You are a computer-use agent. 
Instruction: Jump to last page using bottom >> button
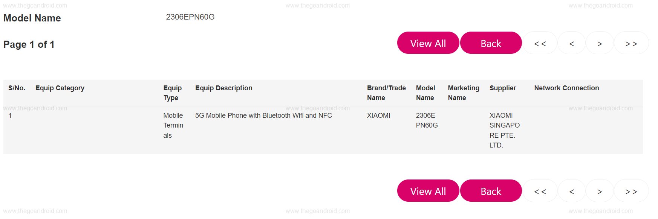[631, 191]
